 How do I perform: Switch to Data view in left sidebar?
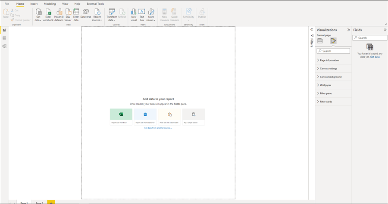4,38
